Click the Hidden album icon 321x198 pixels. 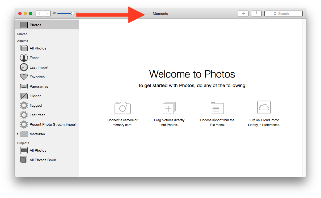(x=24, y=96)
